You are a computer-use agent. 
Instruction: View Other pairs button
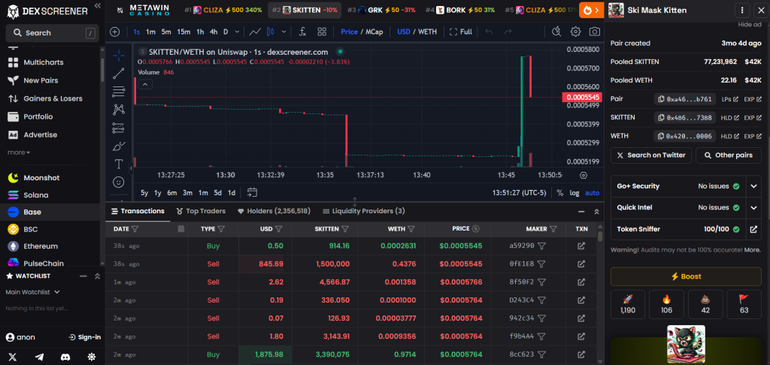pos(728,155)
